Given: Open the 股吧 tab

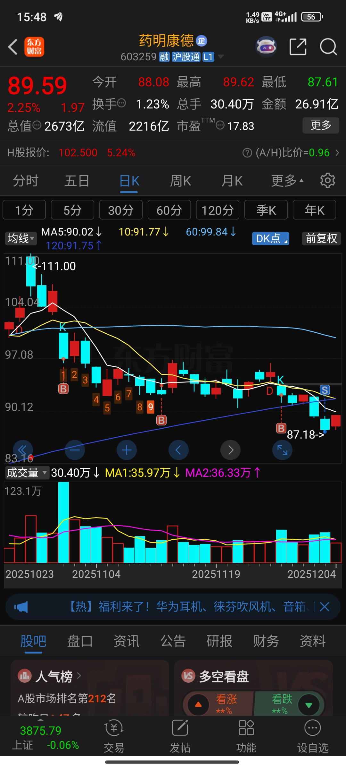Looking at the screenshot, I should (x=33, y=641).
